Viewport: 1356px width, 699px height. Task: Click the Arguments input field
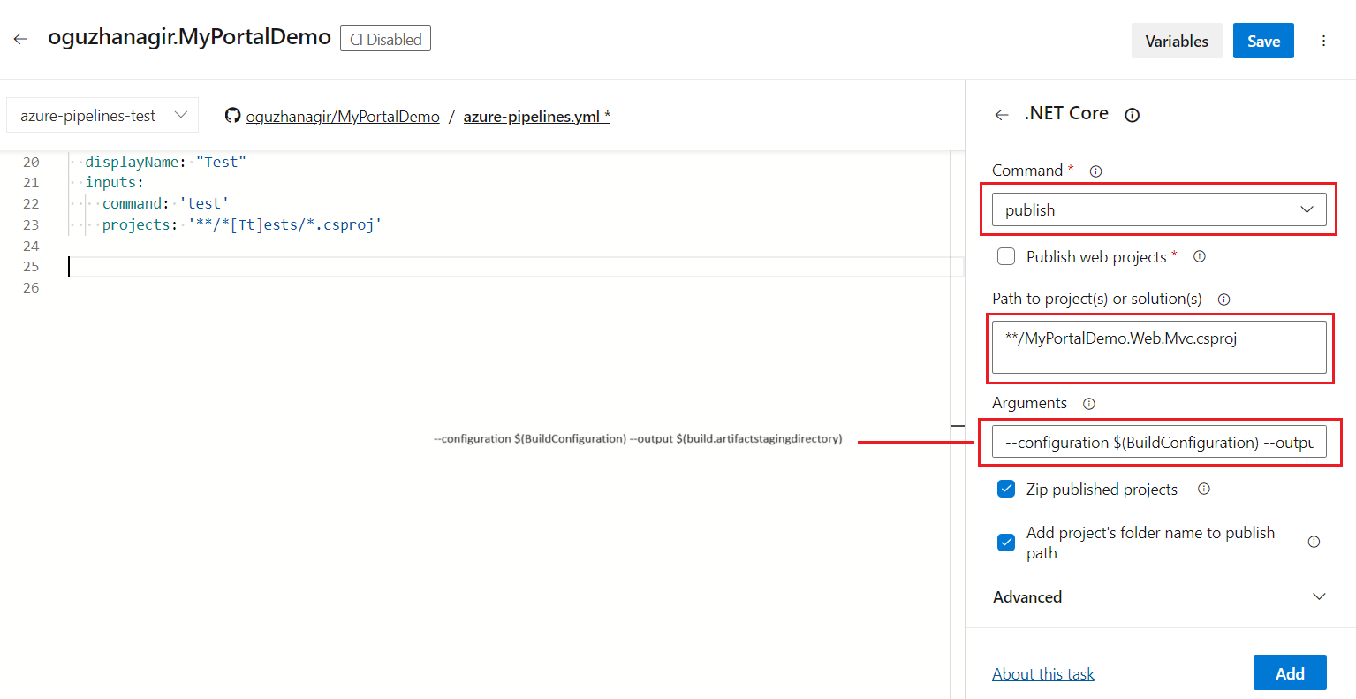[x=1159, y=443]
